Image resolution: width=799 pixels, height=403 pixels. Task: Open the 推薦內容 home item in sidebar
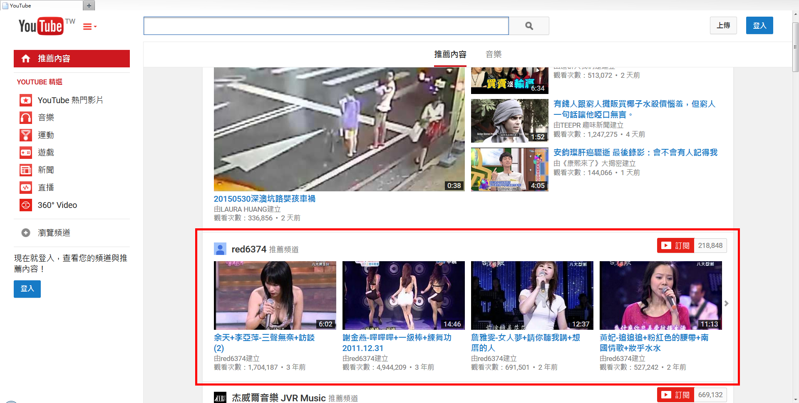(72, 59)
